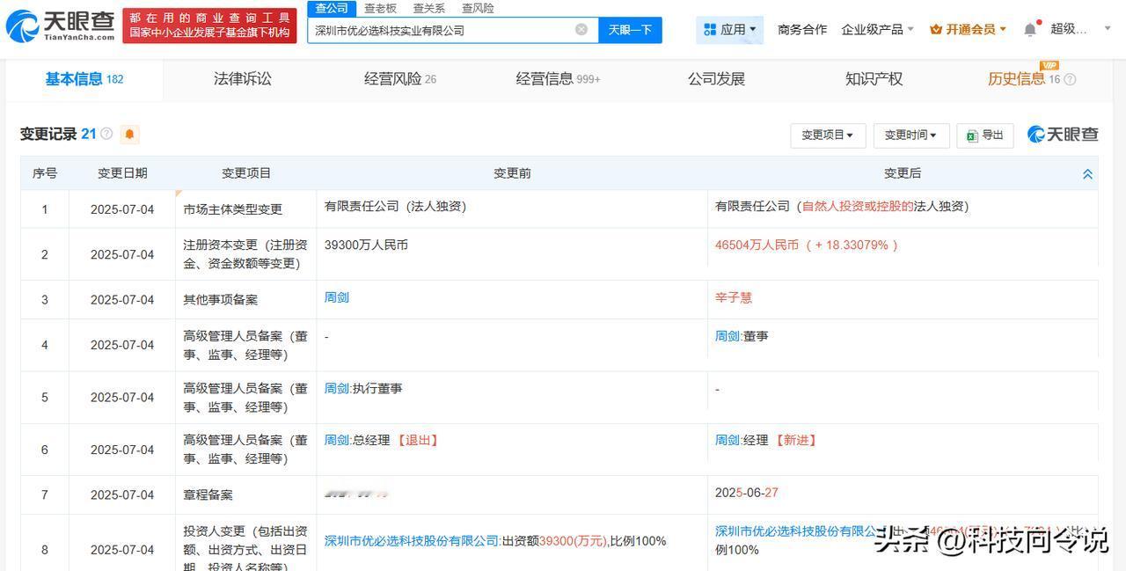Open the 变更时间 filter dropdown

910,135
